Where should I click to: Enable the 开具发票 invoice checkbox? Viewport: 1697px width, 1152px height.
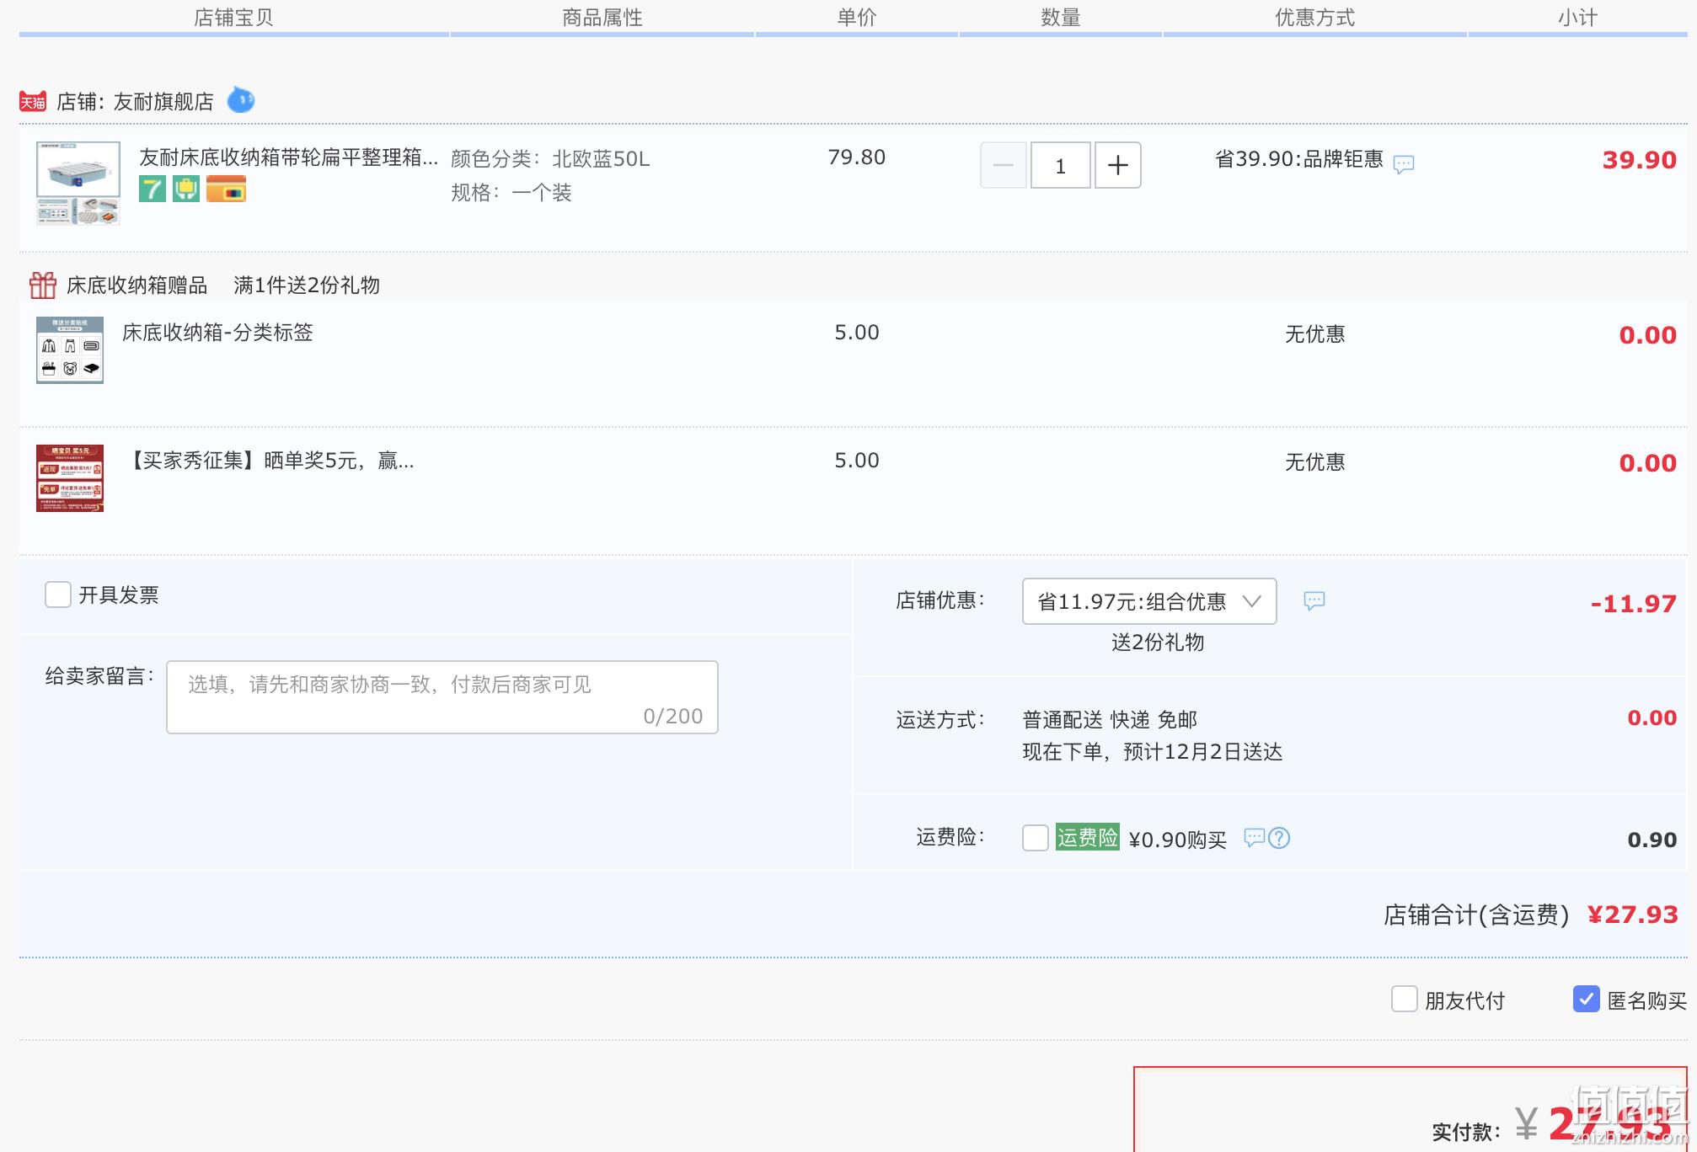[x=58, y=595]
